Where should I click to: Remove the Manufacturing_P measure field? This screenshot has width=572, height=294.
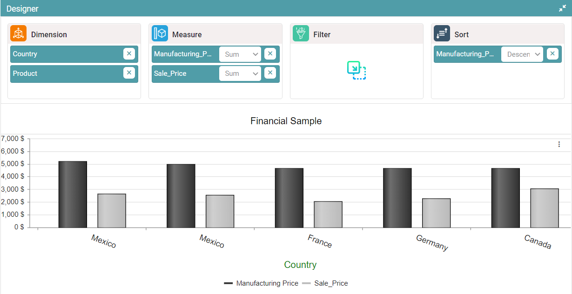(270, 54)
